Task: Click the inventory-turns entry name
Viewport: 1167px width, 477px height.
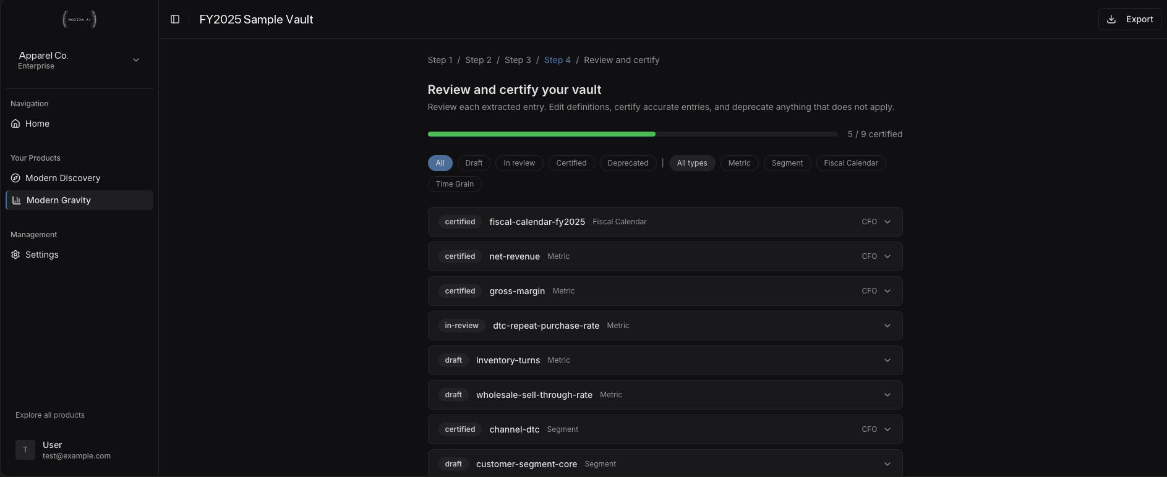Action: pos(508,360)
